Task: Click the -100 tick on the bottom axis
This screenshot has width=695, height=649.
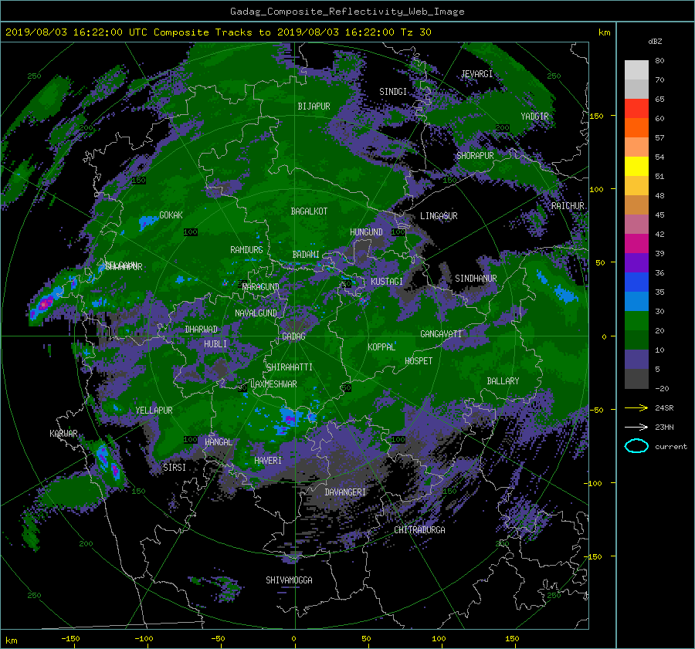Action: tap(144, 639)
